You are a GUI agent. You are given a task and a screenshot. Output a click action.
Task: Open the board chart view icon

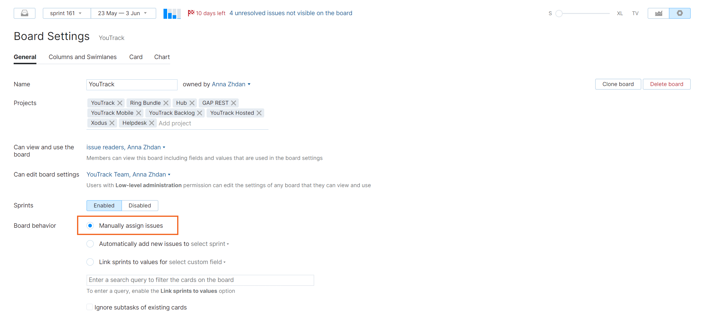[x=658, y=13]
